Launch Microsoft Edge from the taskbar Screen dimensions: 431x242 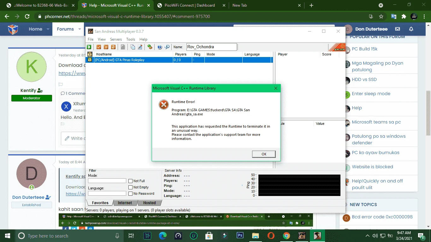click(163, 236)
